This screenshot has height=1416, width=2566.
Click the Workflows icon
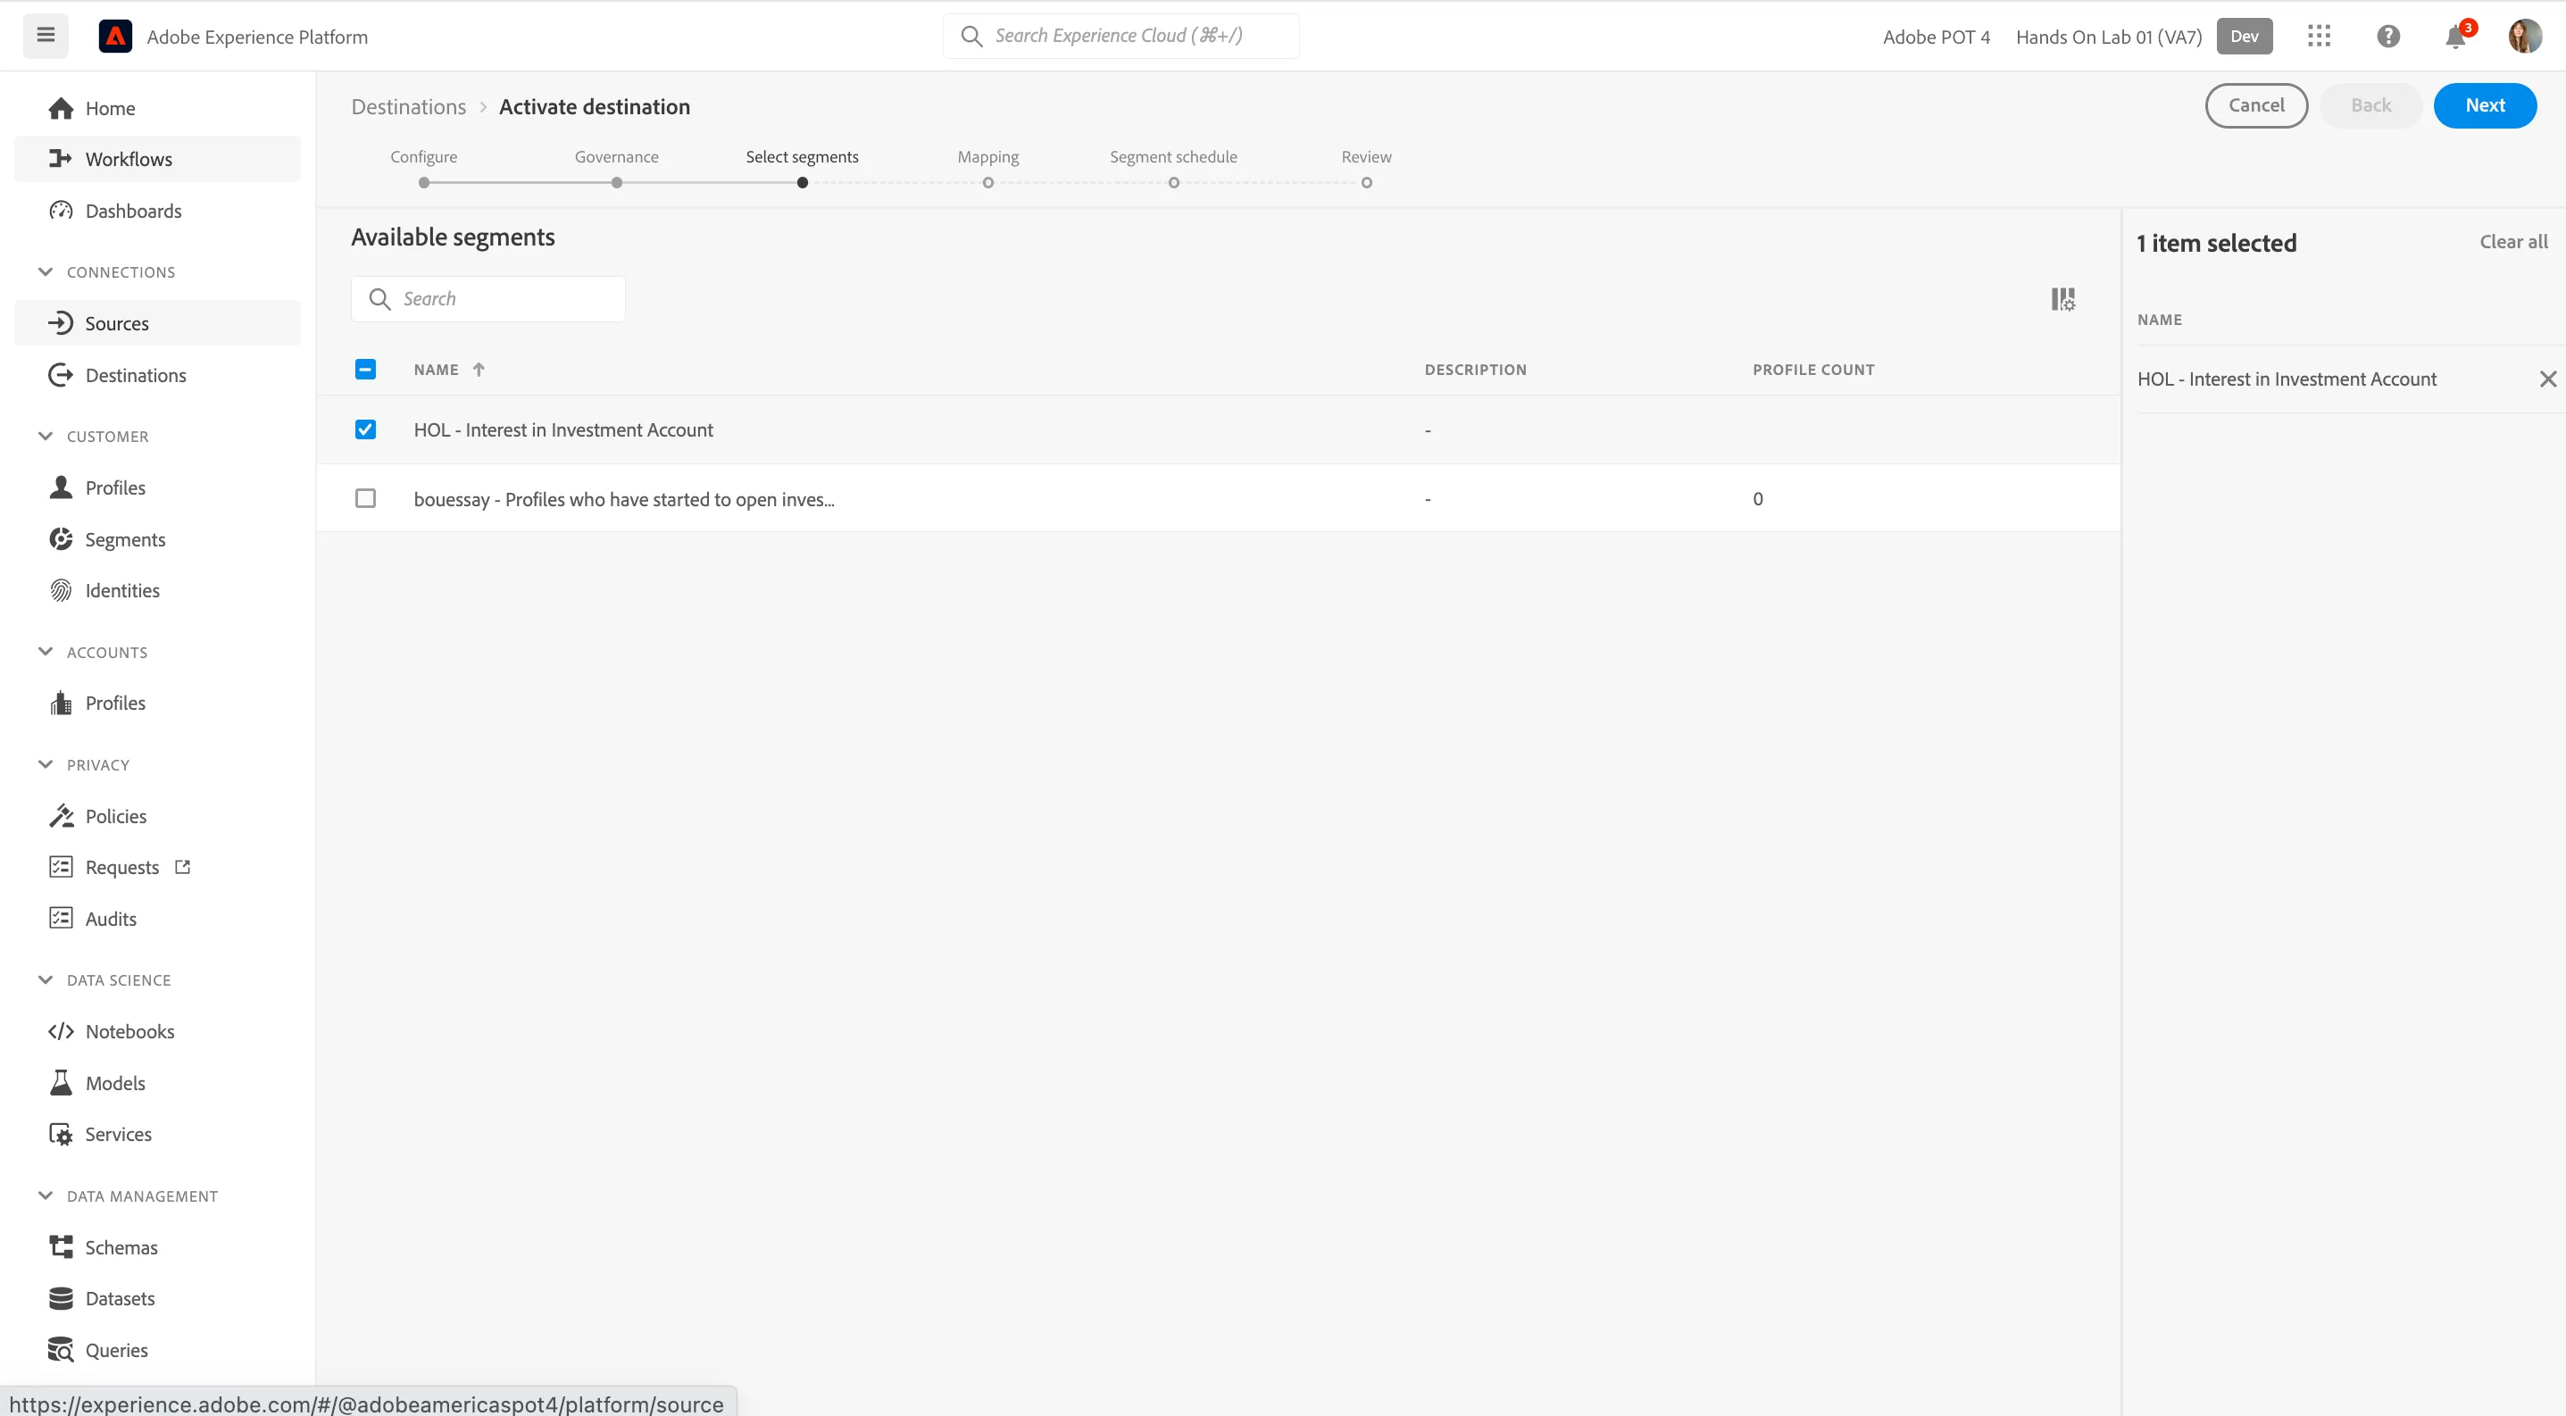(x=61, y=158)
